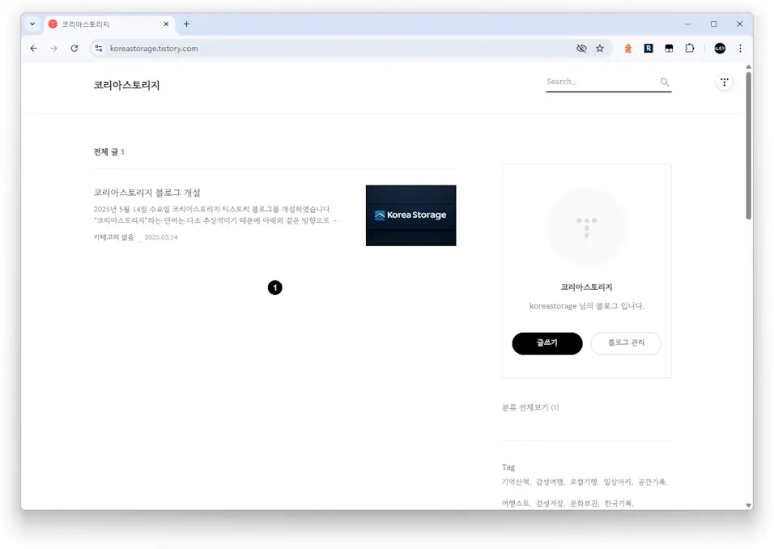Open the Tistory dots menu icon on the blog
Viewport: 774px width, 549px height.
click(x=724, y=82)
